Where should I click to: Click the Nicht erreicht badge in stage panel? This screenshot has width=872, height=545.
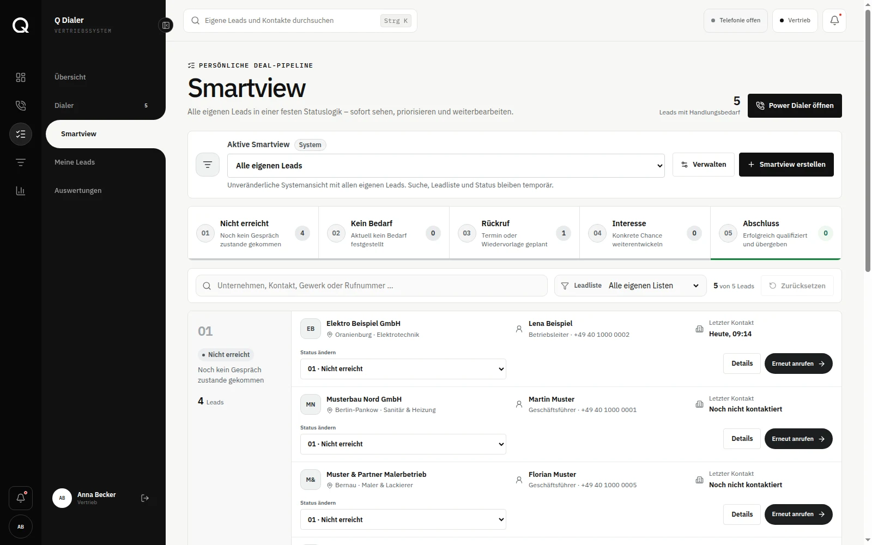pos(226,355)
